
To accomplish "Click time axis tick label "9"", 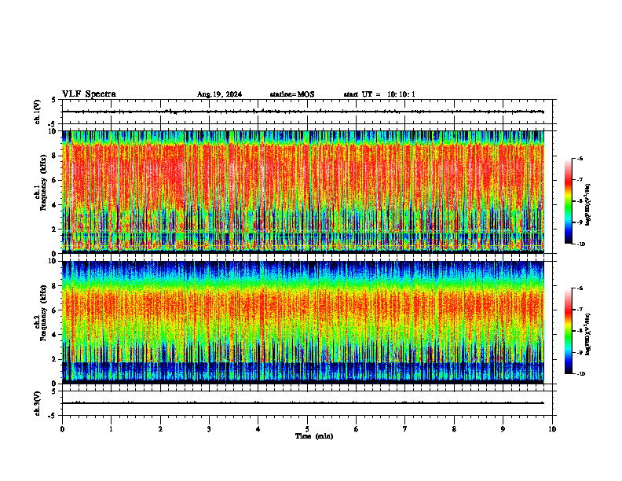I will coord(503,429).
